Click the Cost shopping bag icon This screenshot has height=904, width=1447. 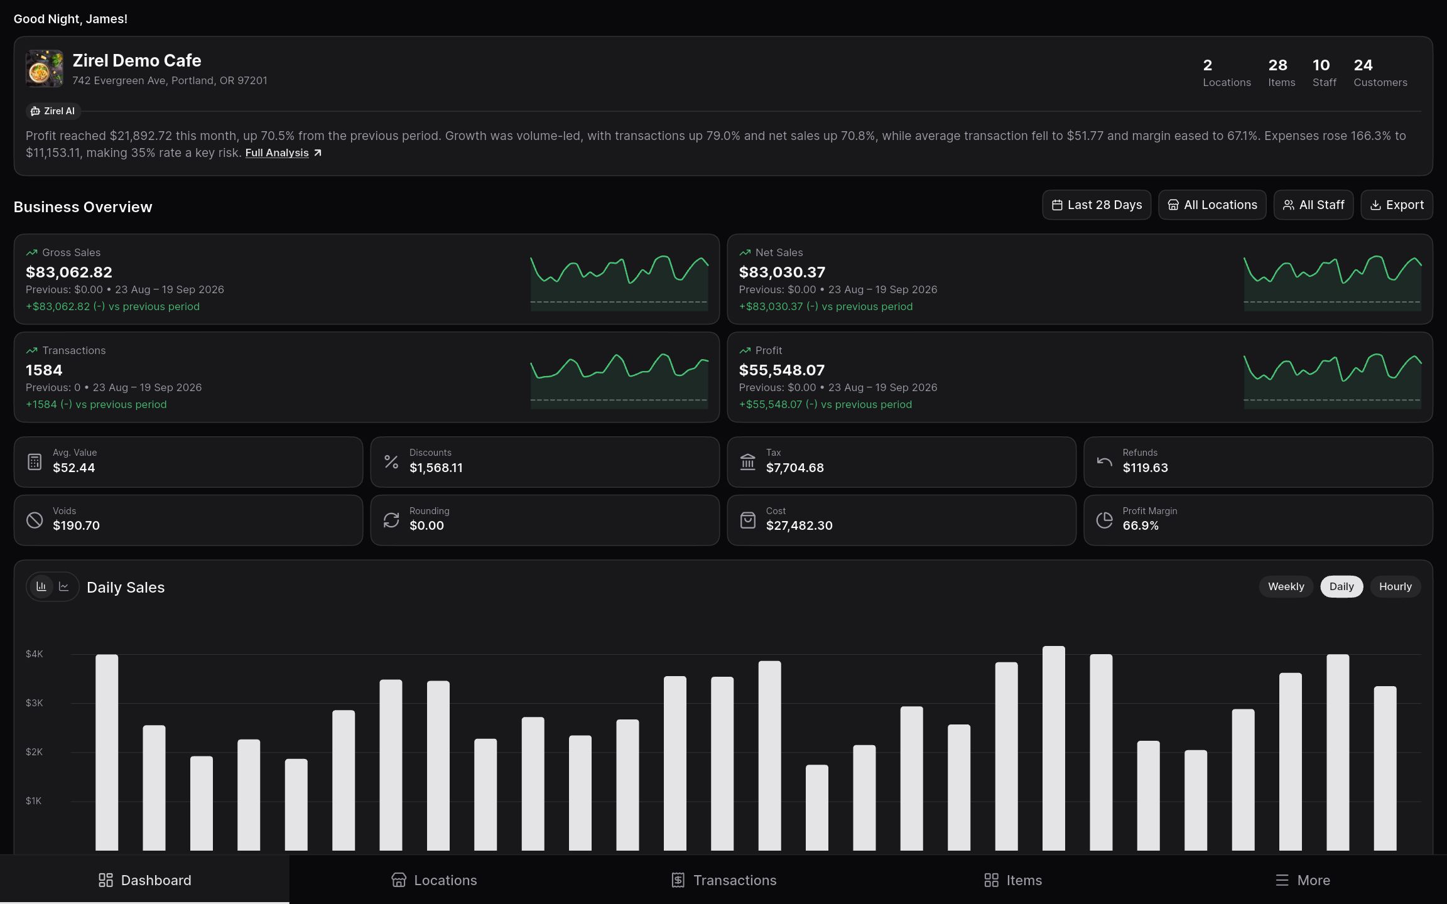pos(747,520)
